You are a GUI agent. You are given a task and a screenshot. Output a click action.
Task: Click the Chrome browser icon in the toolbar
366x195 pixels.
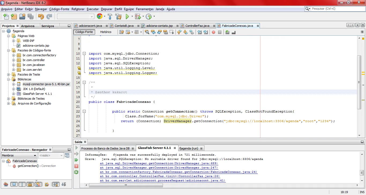[99, 17]
